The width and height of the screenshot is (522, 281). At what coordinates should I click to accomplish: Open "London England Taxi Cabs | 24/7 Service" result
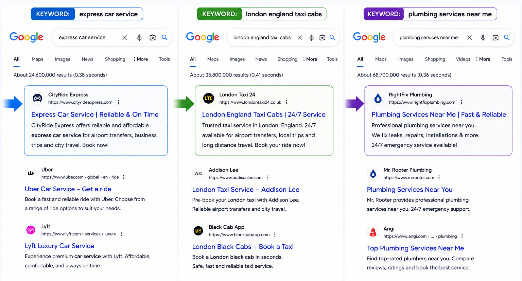click(x=264, y=115)
